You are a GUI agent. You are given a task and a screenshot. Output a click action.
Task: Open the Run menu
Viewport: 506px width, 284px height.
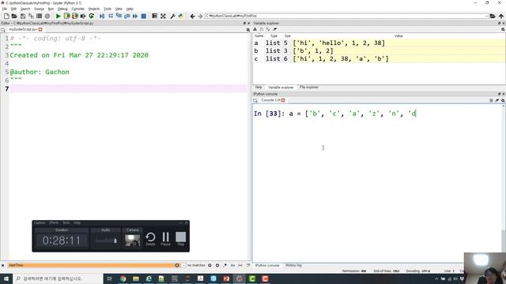click(x=51, y=9)
